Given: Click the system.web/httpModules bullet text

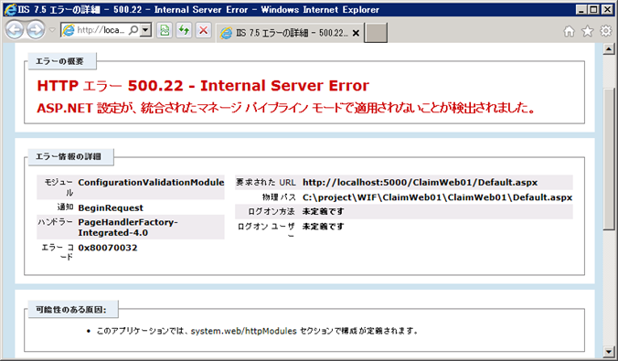Looking at the screenshot, I should tap(257, 331).
